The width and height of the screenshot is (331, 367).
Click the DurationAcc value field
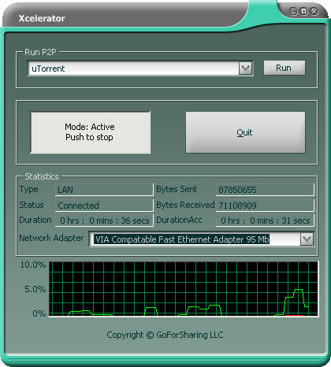pos(265,221)
